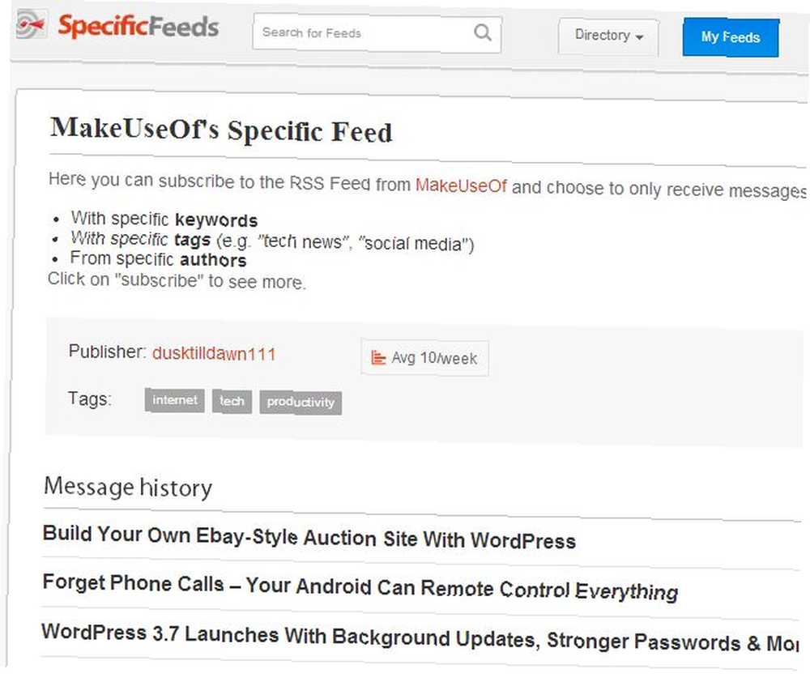810x682 pixels.
Task: Open the Directory dropdown
Action: click(608, 36)
